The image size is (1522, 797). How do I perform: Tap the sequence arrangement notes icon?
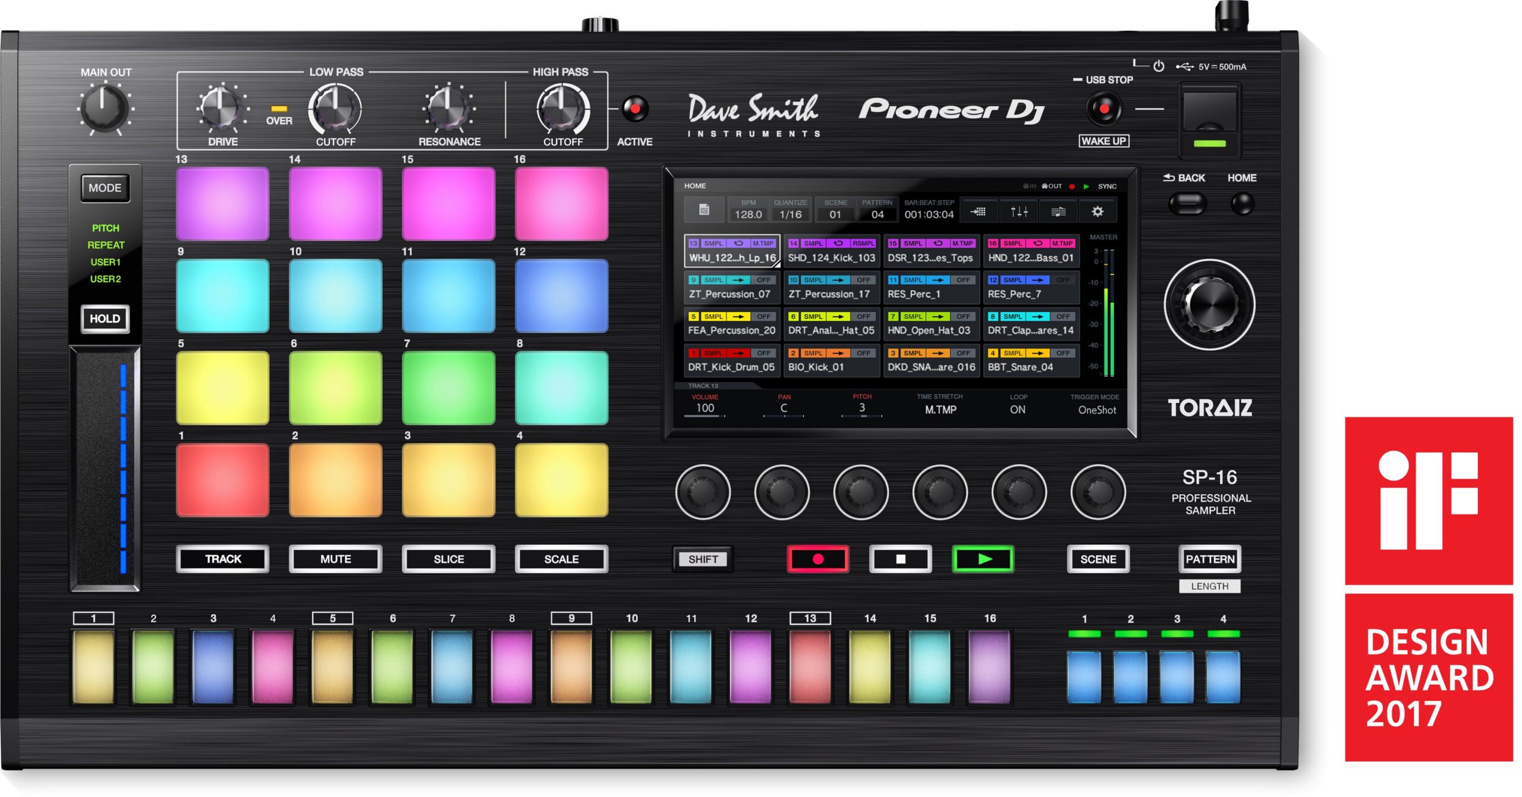tap(1058, 211)
